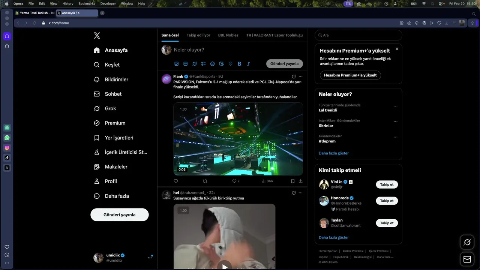Toggle italic formatting in composer
The image size is (480, 270).
249,64
